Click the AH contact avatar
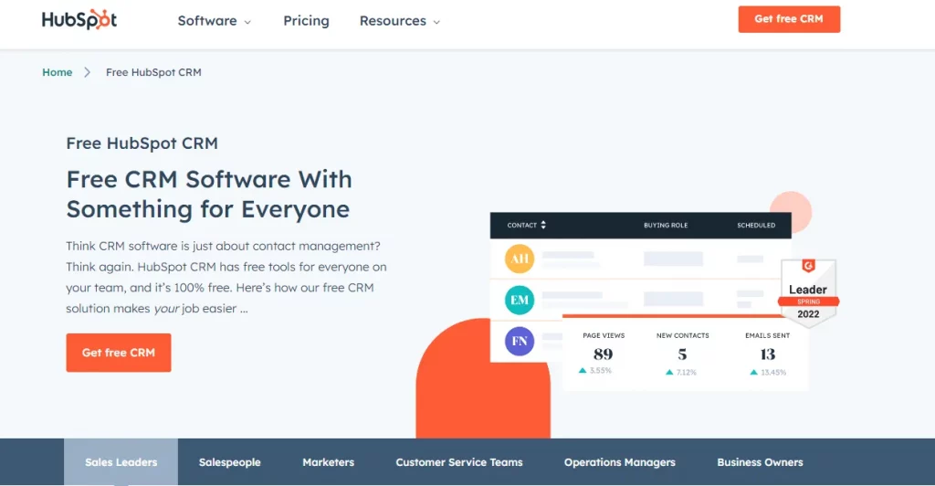This screenshot has width=935, height=486. click(x=520, y=259)
